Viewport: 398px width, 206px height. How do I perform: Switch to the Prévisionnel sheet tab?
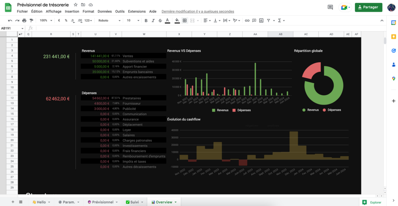pos(103,202)
